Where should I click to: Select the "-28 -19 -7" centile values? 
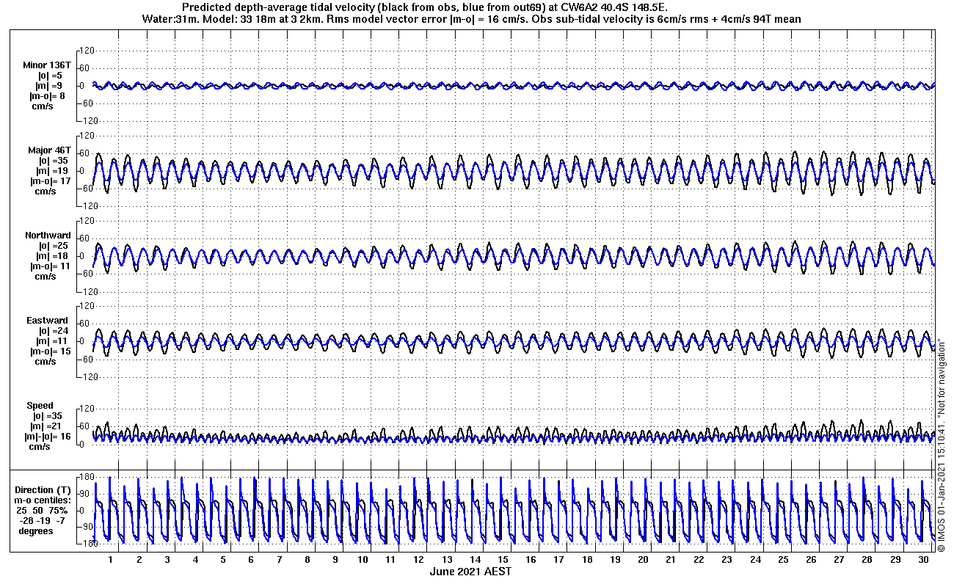point(42,520)
